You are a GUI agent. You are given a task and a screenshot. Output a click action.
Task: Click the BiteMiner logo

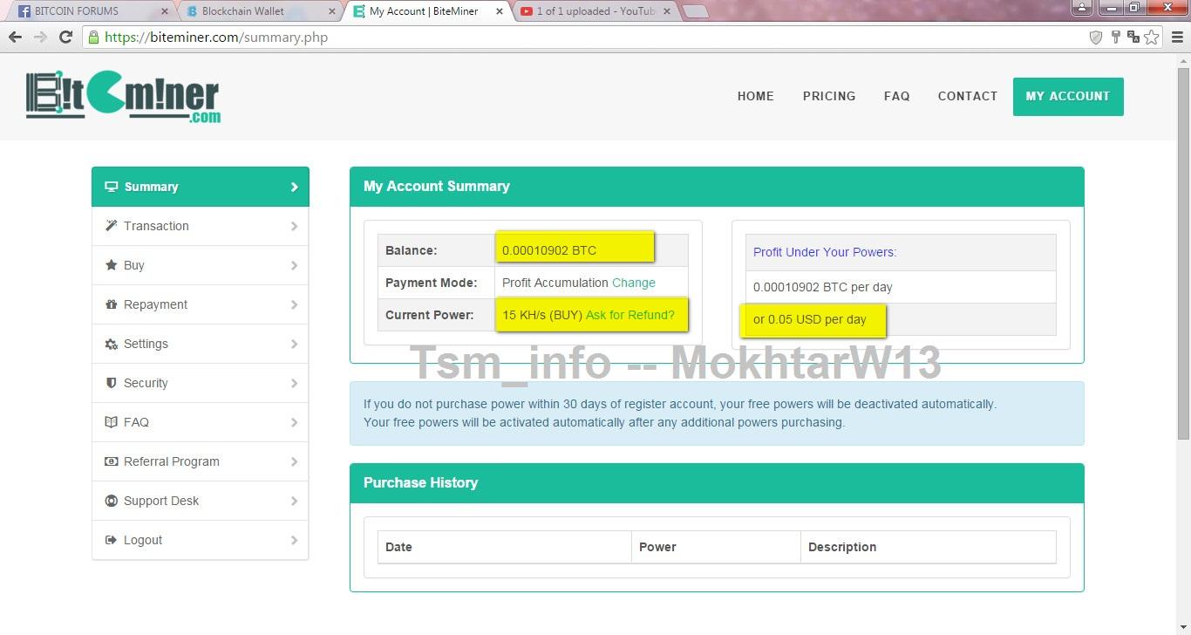coord(123,96)
